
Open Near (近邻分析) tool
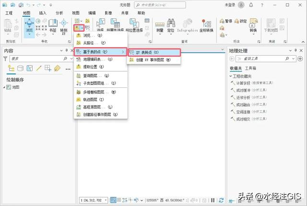click(248, 97)
